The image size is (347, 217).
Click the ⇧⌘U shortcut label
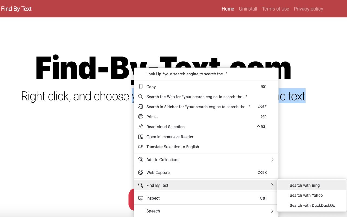click(262, 127)
